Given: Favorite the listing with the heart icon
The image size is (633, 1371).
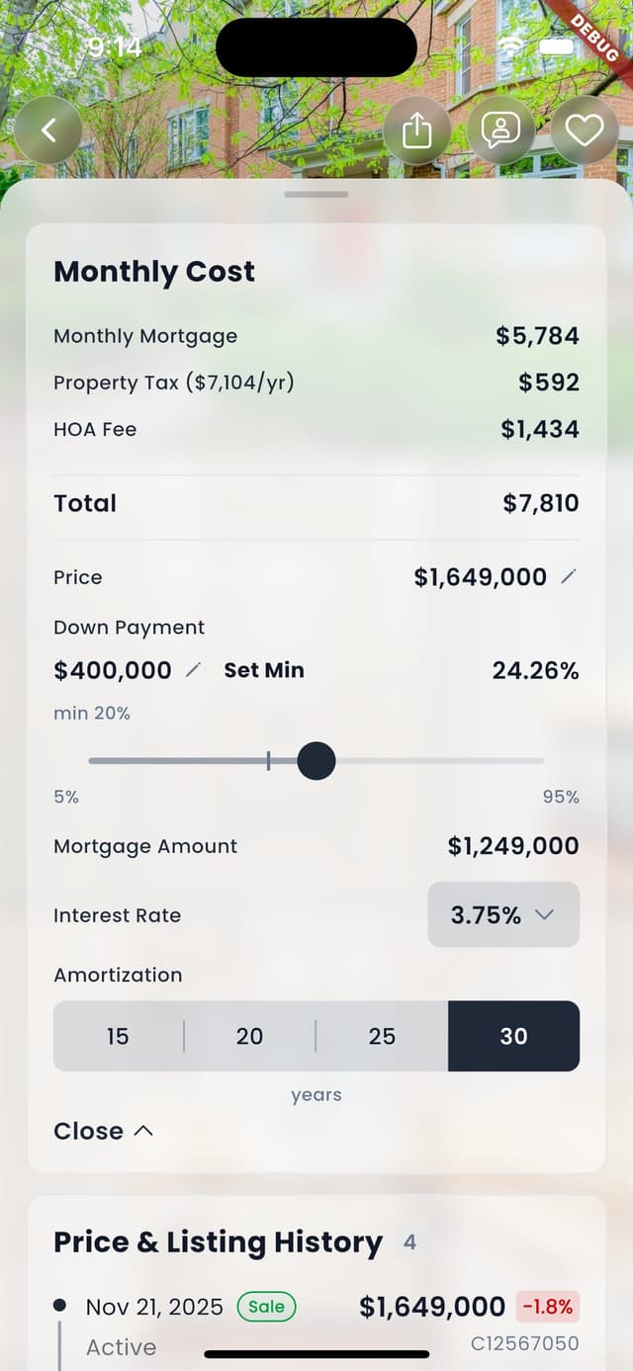Looking at the screenshot, I should (585, 129).
